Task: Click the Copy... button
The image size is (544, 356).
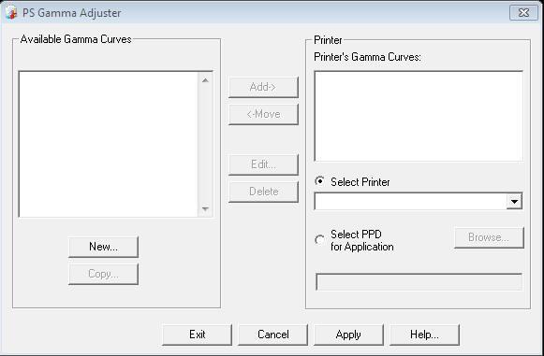Action: pos(103,274)
